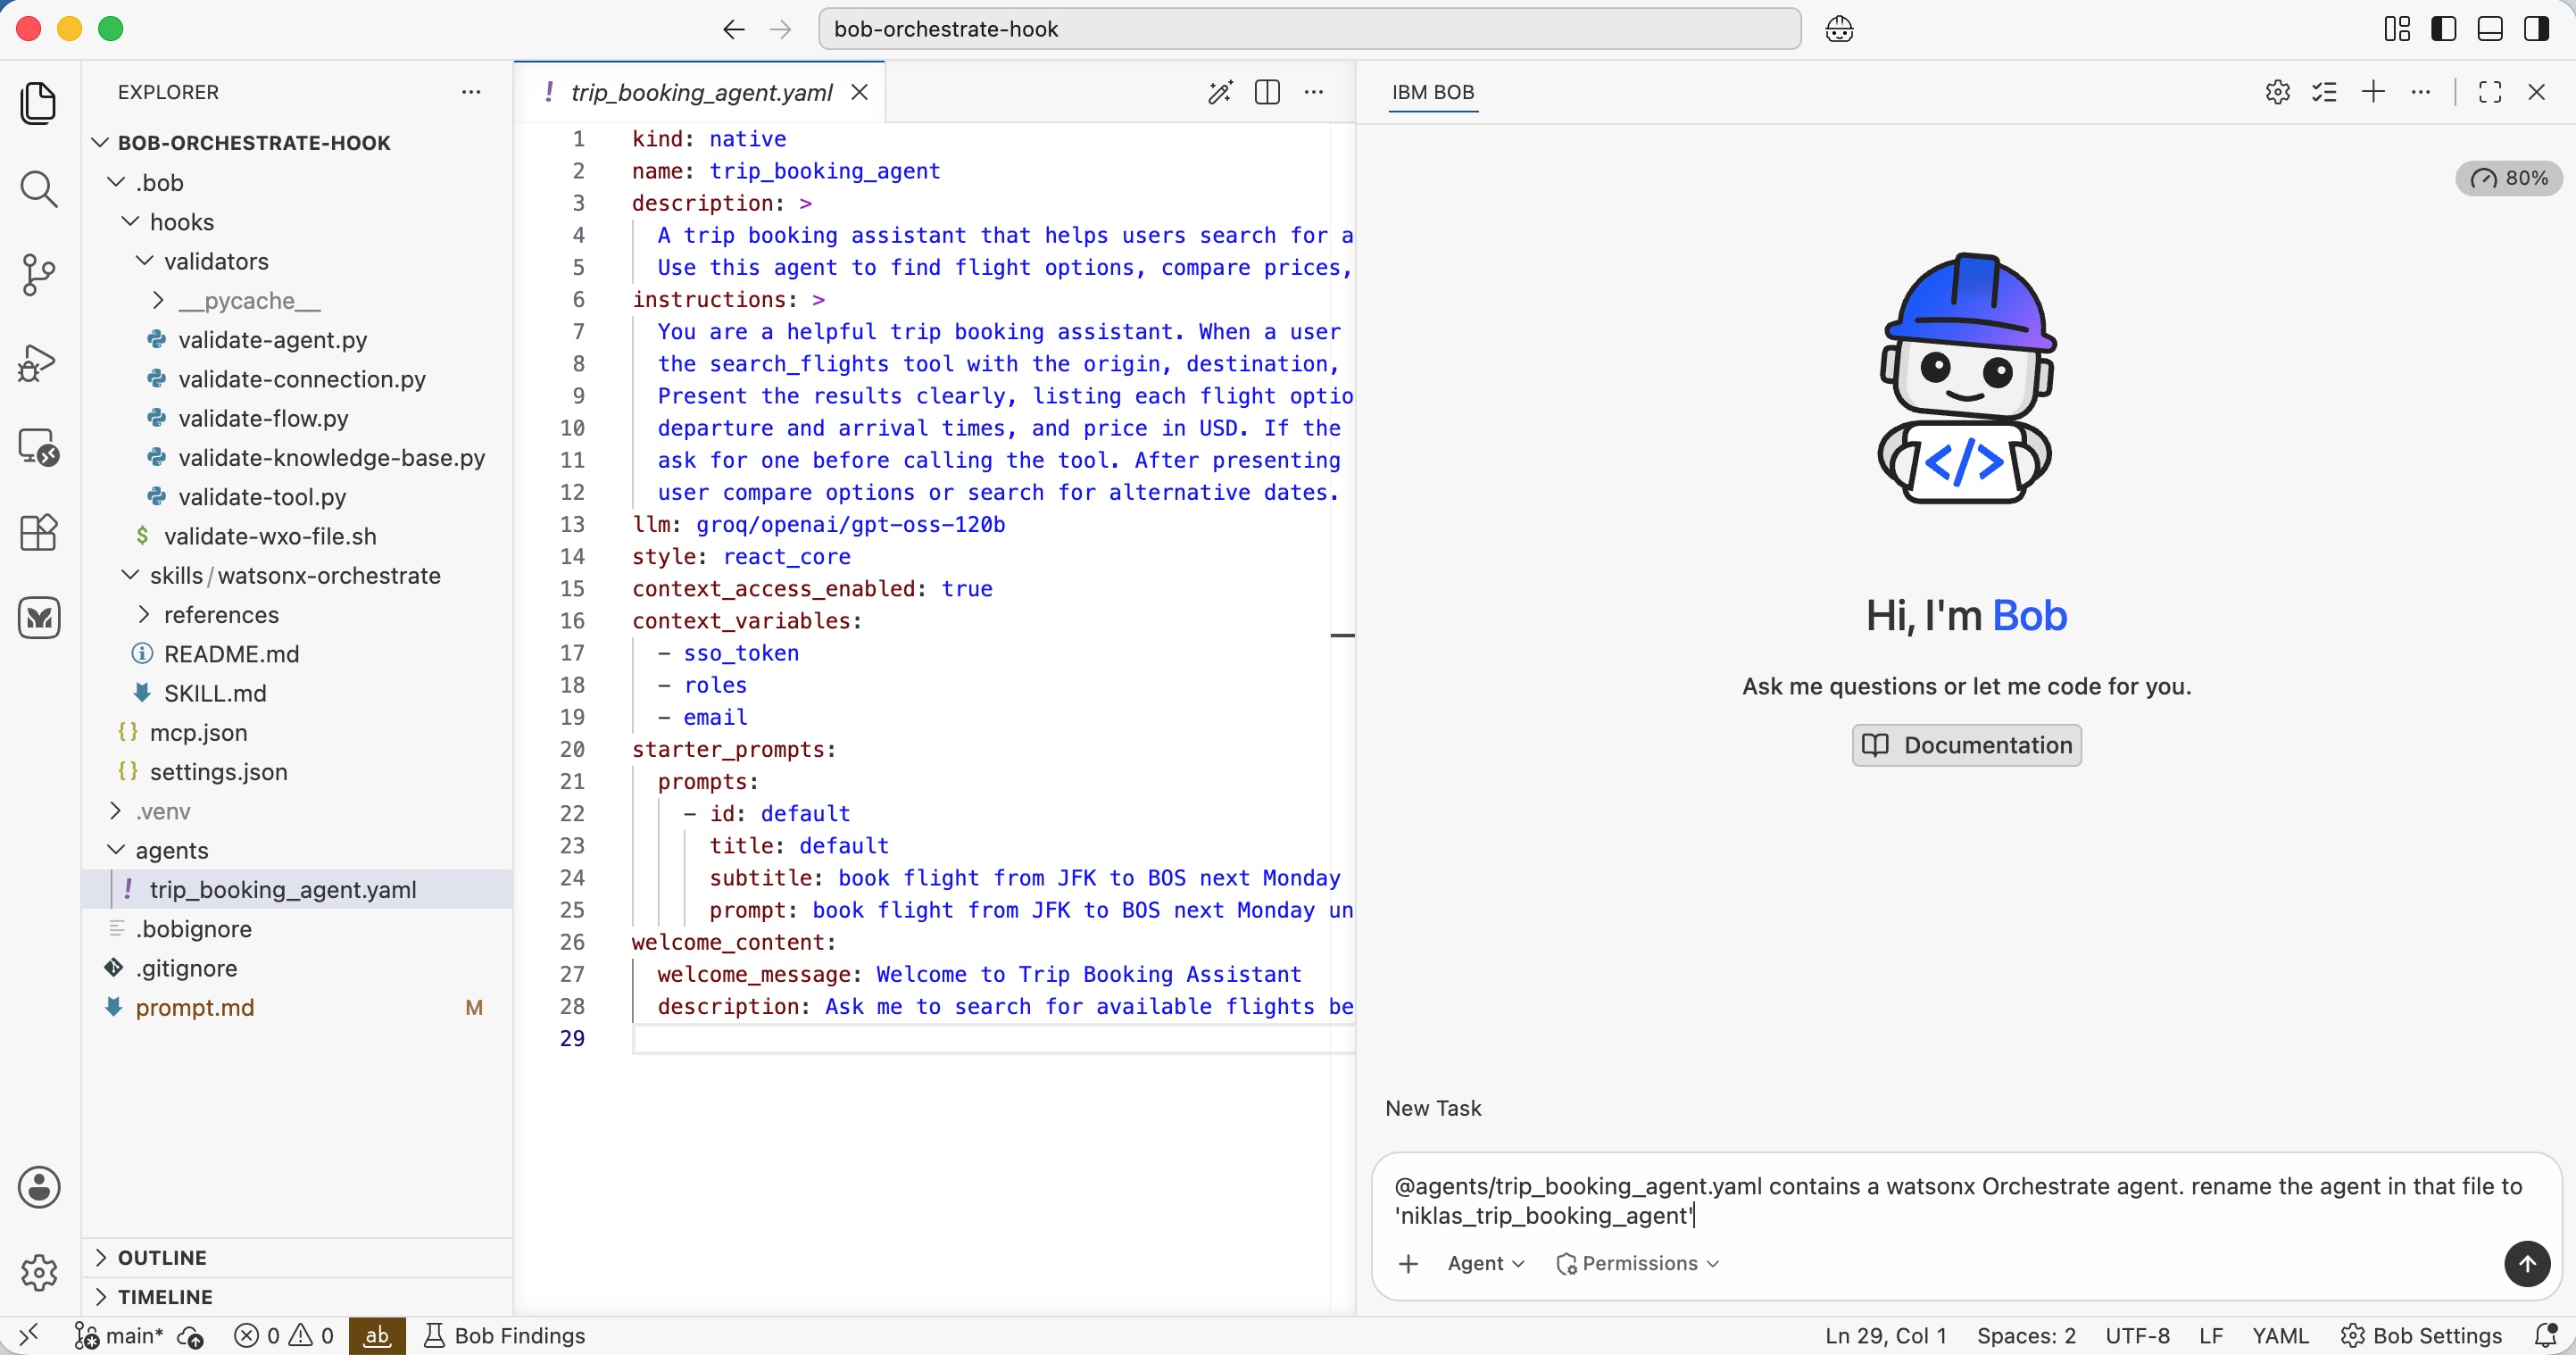Screen dimensions: 2576x1355
Task: Click the main* git branch indicator
Action: coord(120,1335)
